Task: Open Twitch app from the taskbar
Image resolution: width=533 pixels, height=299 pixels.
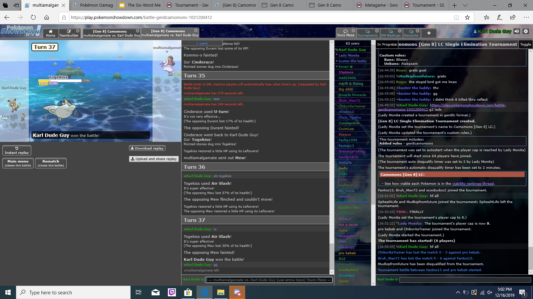Action: point(172,292)
